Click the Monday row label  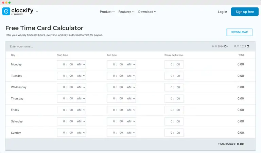pyautogui.click(x=16, y=64)
